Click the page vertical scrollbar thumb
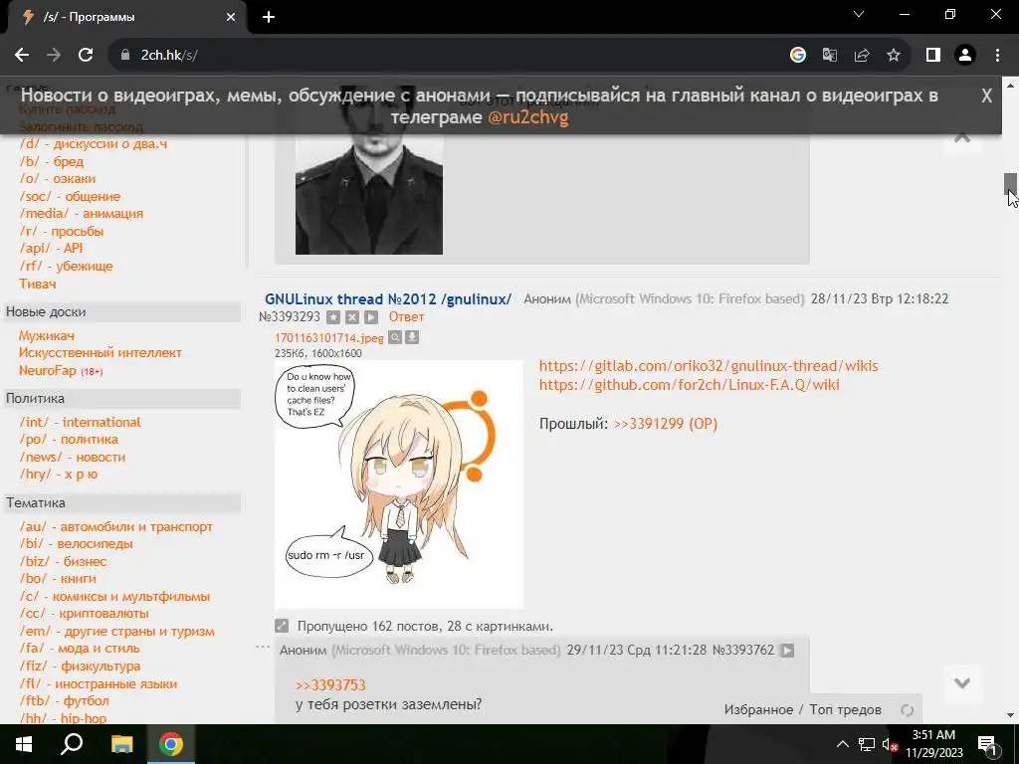Viewport: 1019px width, 764px height. click(1010, 184)
